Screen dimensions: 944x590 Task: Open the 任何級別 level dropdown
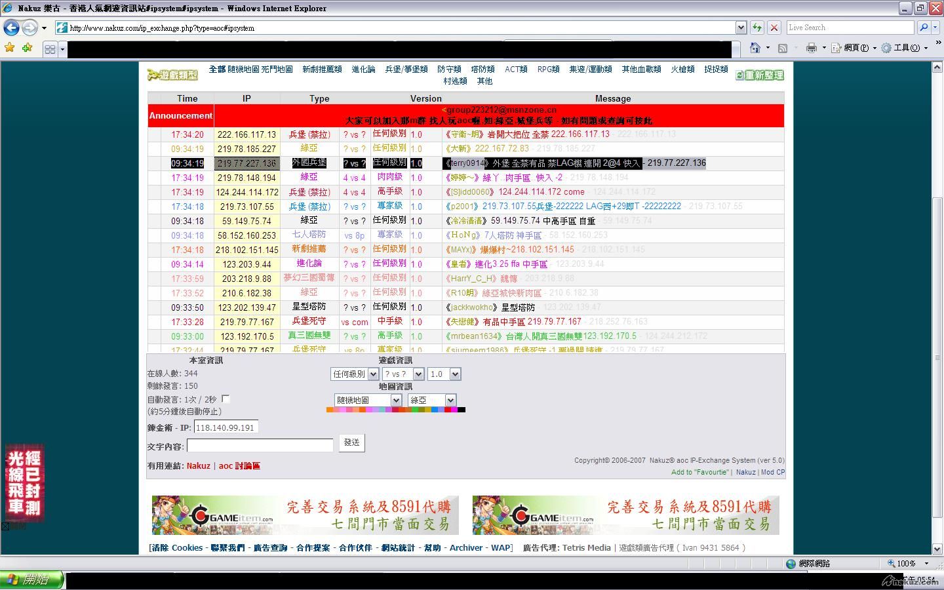354,374
